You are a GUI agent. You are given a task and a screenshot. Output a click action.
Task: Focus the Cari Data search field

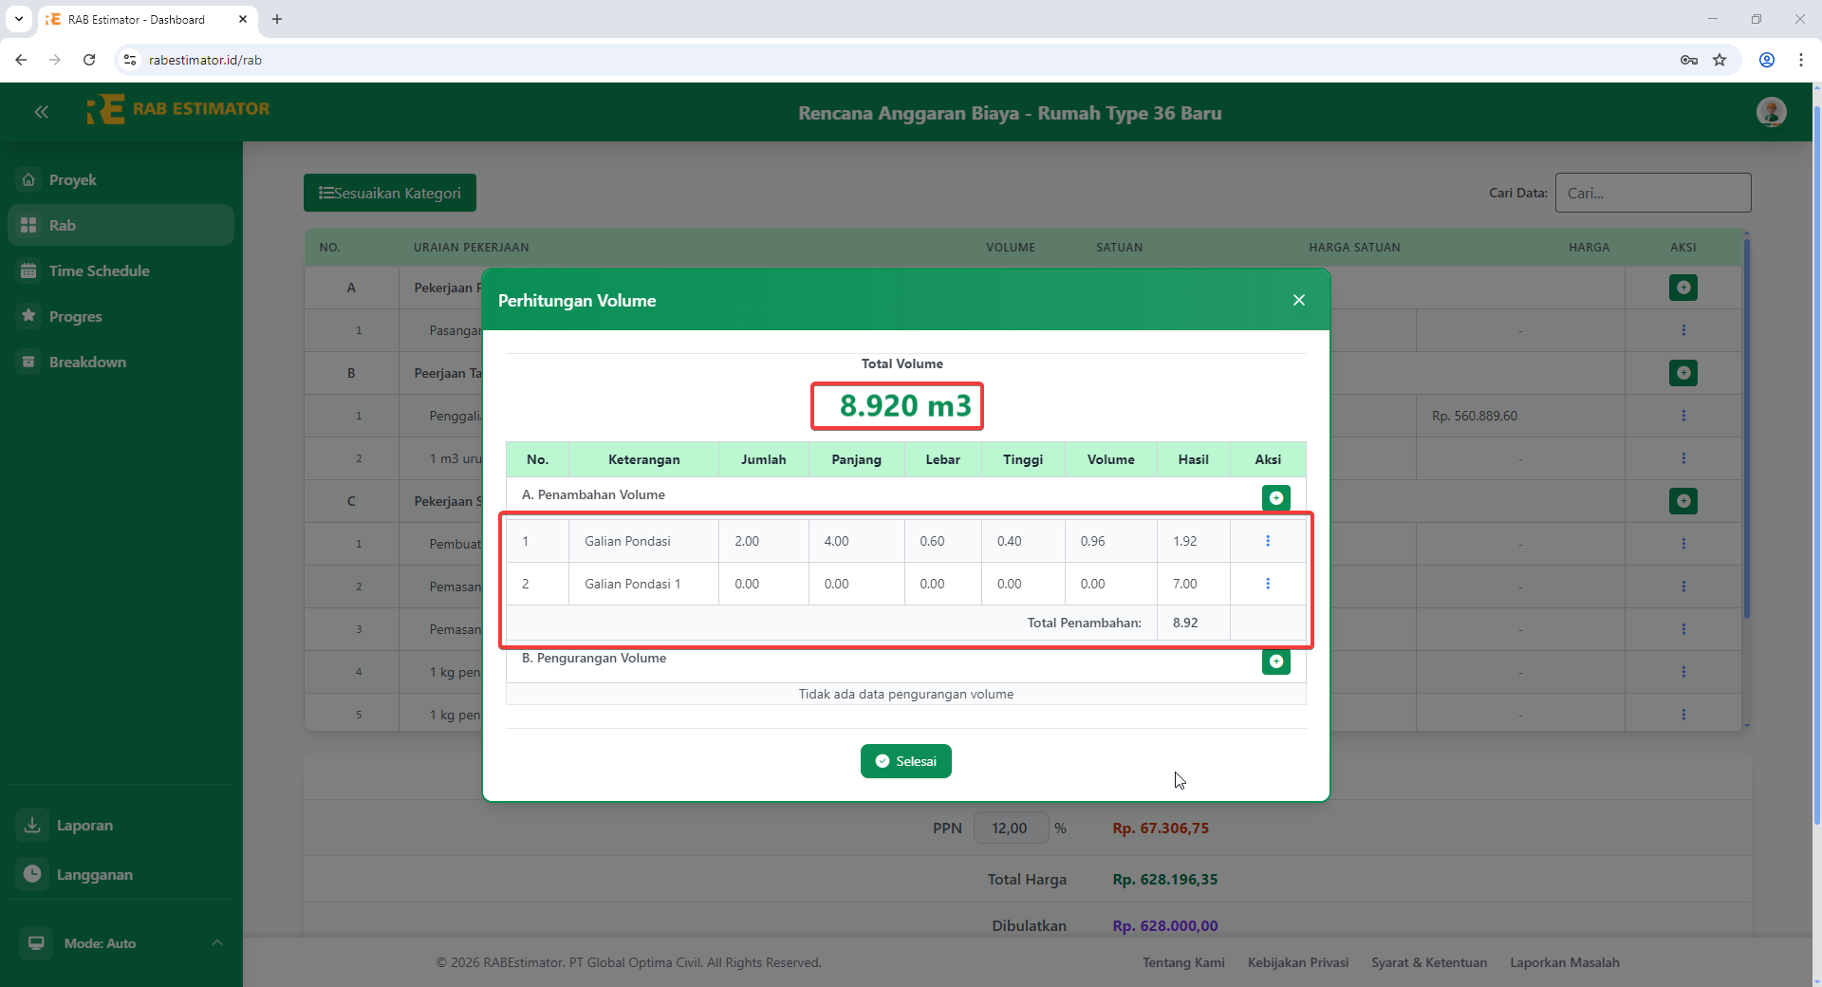[x=1652, y=194]
